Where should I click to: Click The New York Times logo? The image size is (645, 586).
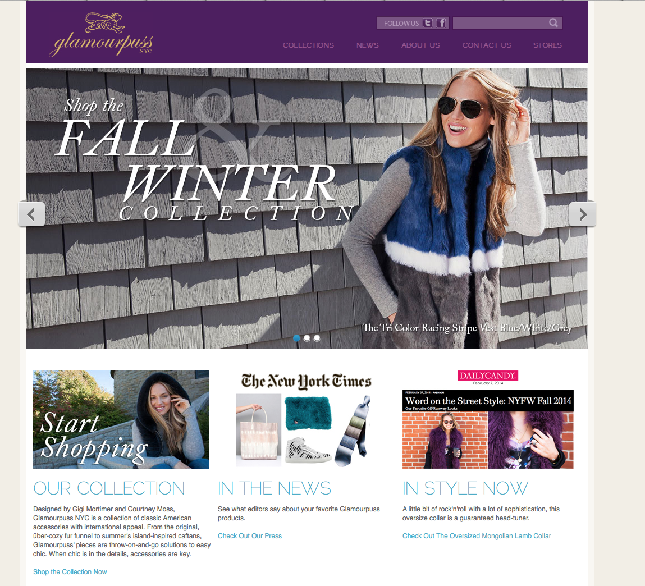coord(306,381)
